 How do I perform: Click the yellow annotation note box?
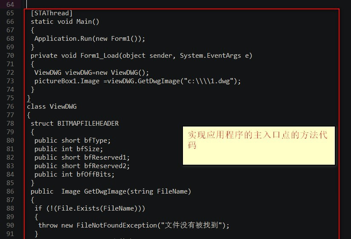tap(259, 146)
